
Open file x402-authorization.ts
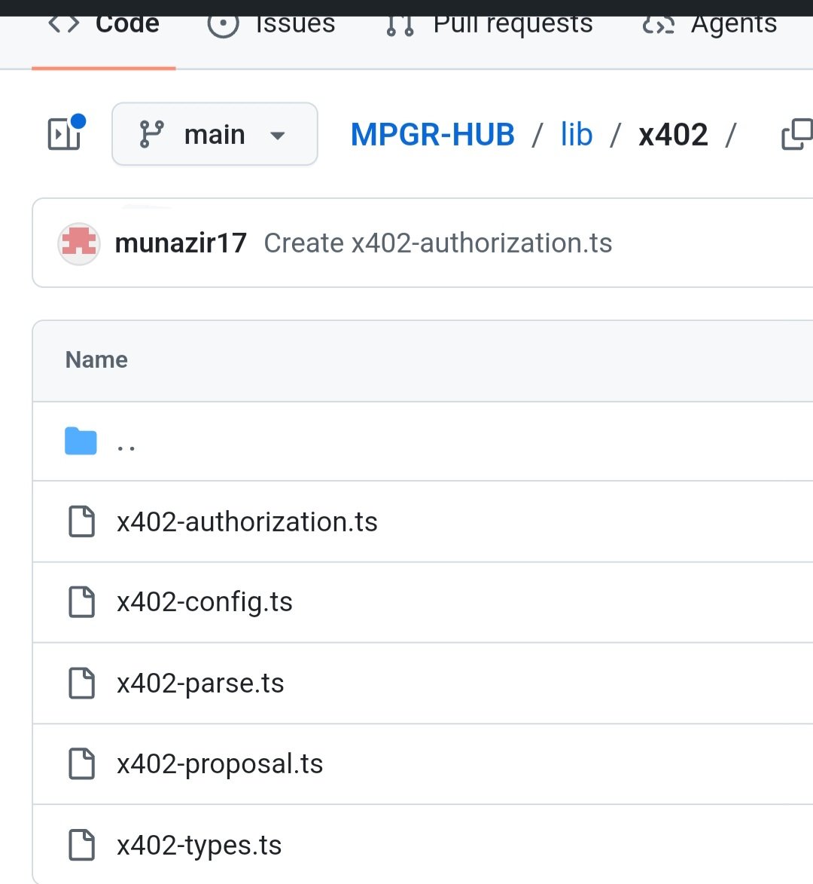tap(247, 522)
